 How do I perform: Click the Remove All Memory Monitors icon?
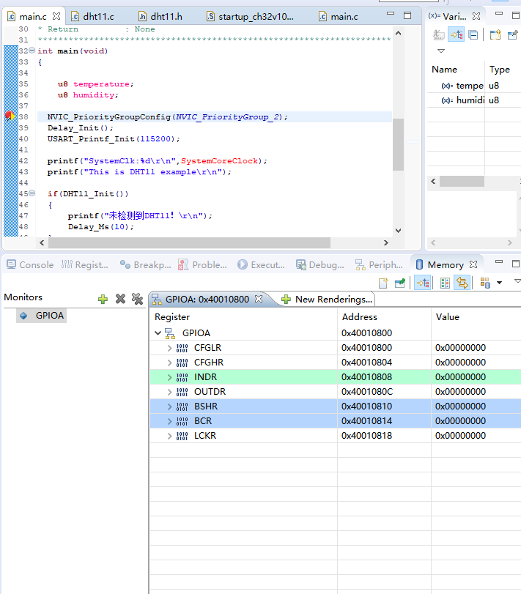point(136,299)
